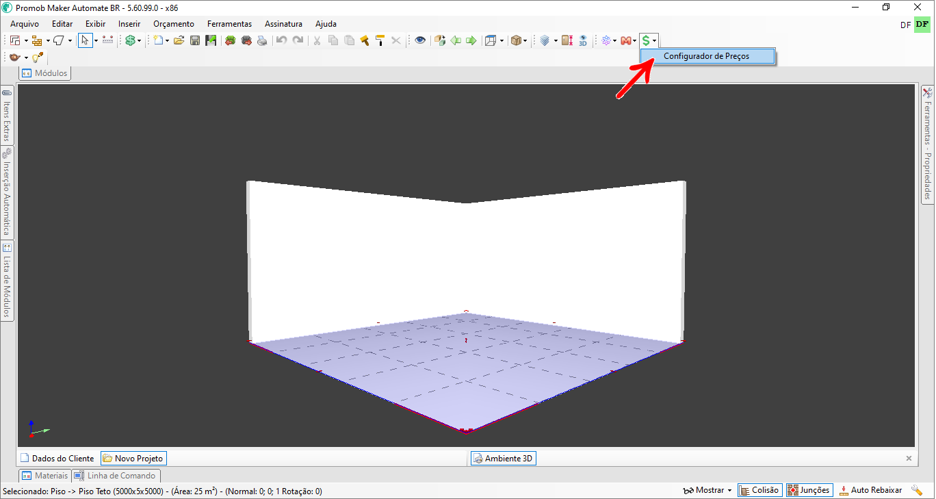The image size is (936, 499).
Task: Expand the wireframe cube dropdown arrow
Action: [502, 41]
